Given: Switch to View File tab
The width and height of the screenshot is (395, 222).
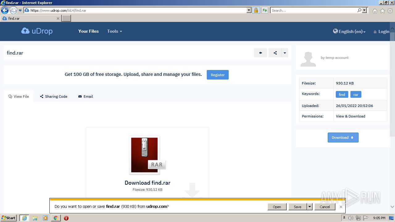Looking at the screenshot, I should point(19,97).
